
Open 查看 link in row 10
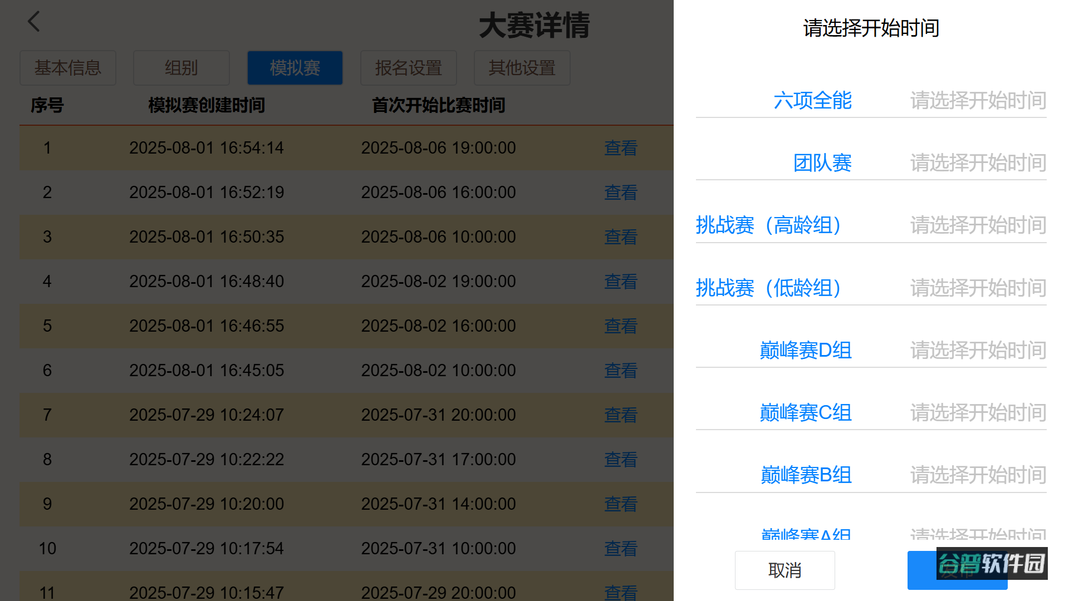click(x=621, y=549)
